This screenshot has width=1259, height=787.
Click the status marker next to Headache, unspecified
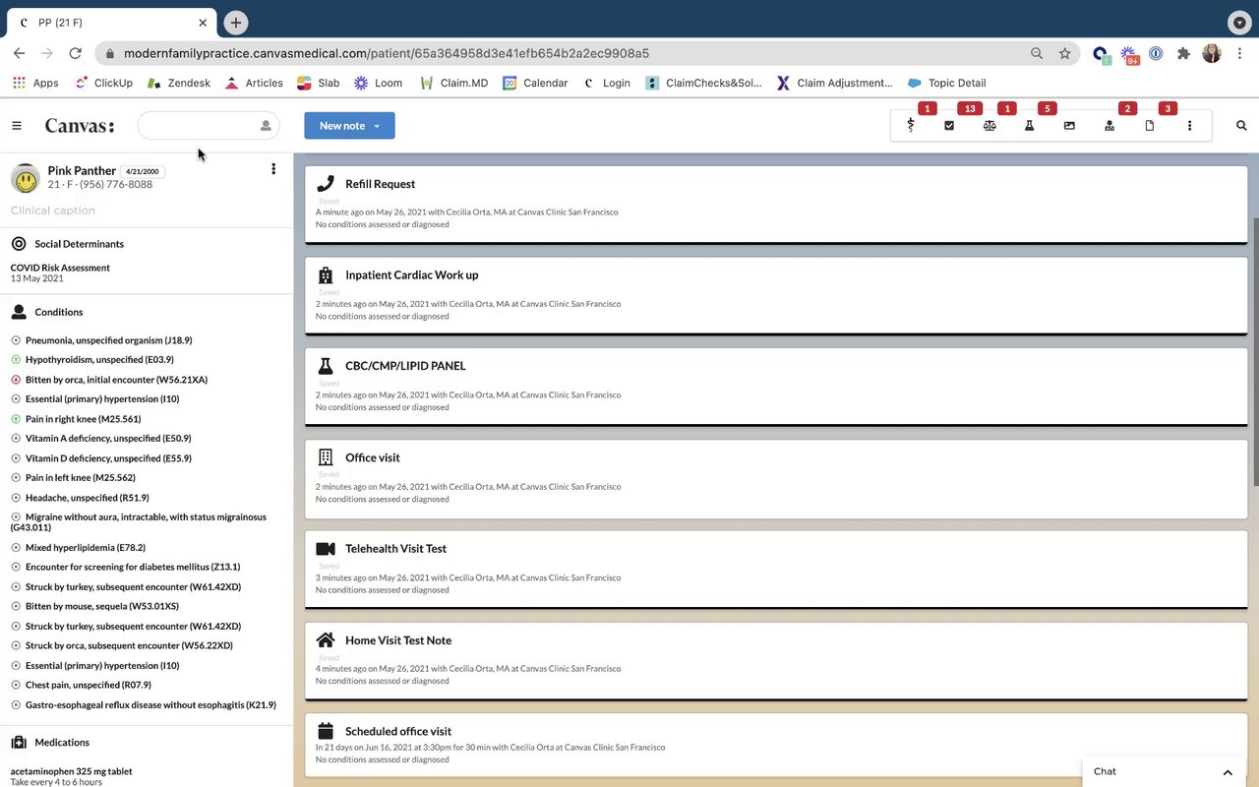pos(16,498)
